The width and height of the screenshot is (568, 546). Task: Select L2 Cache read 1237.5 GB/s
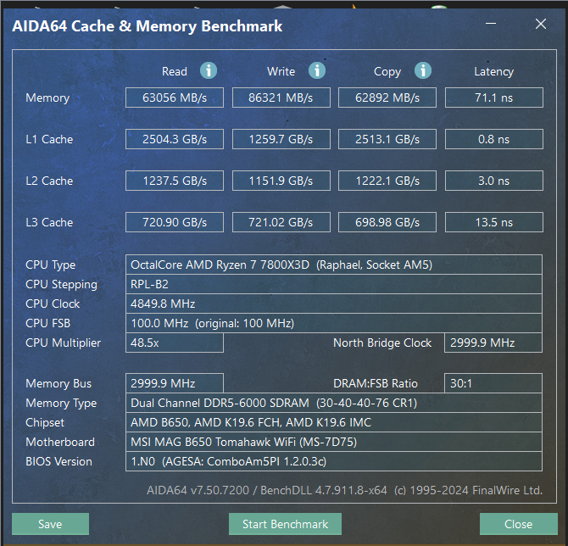click(175, 181)
